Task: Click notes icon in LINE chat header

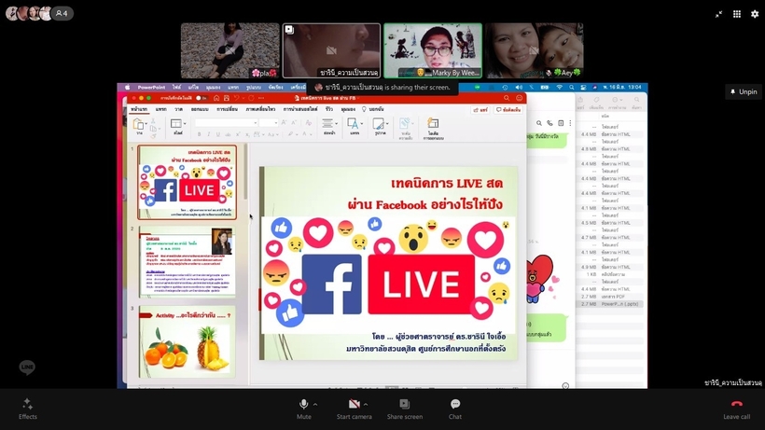Action: (561, 123)
